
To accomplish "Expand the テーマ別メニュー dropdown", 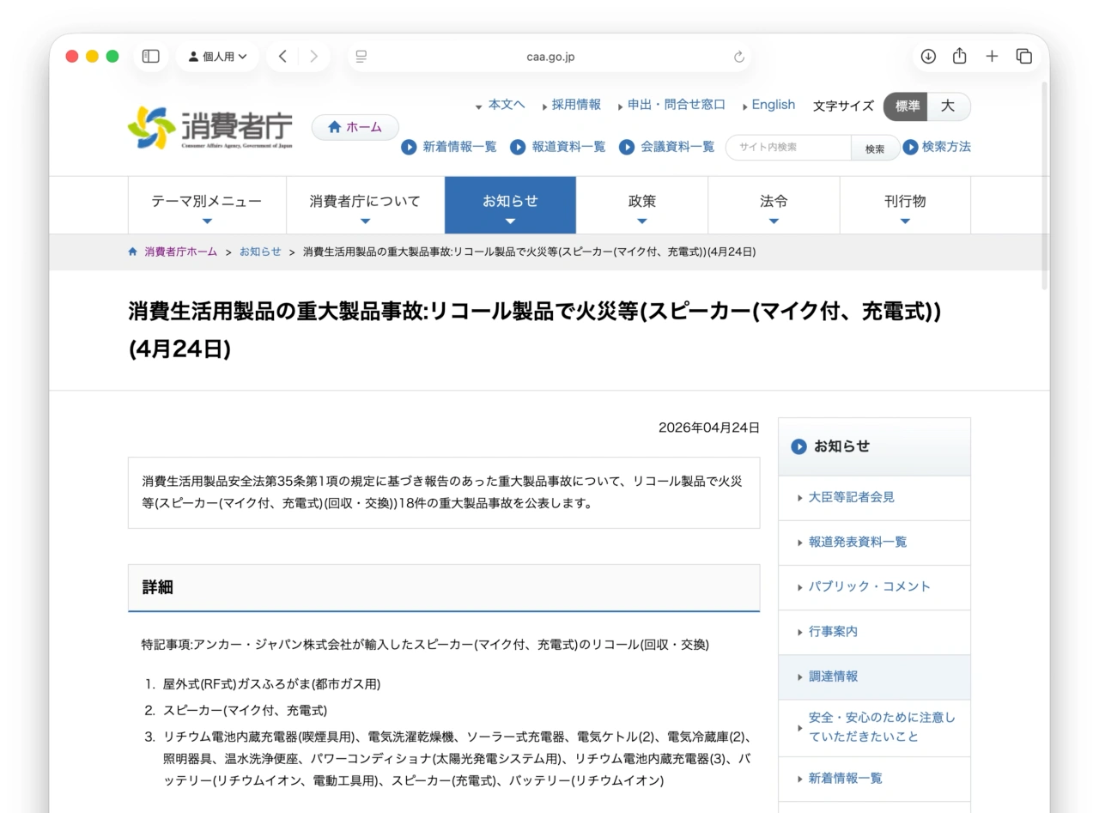I will coord(207,205).
